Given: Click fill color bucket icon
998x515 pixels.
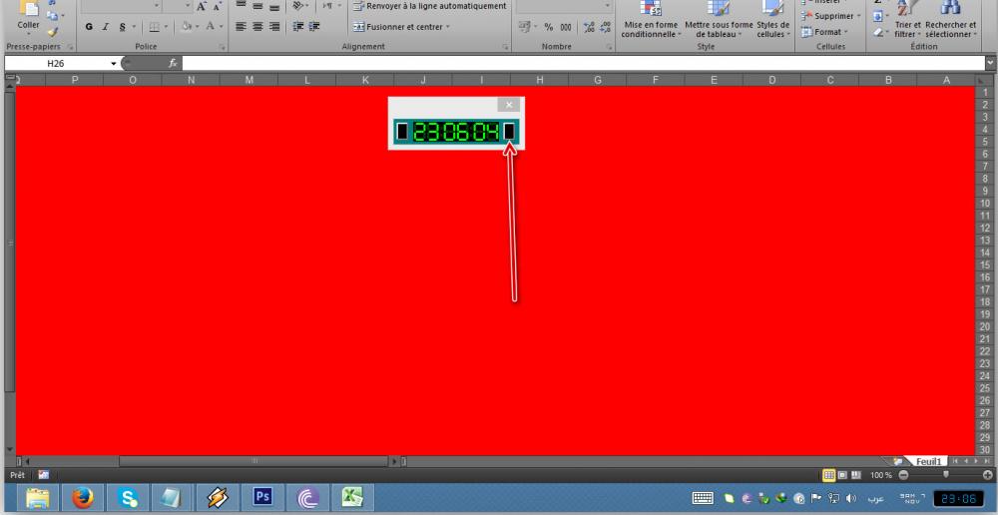Looking at the screenshot, I should (186, 27).
